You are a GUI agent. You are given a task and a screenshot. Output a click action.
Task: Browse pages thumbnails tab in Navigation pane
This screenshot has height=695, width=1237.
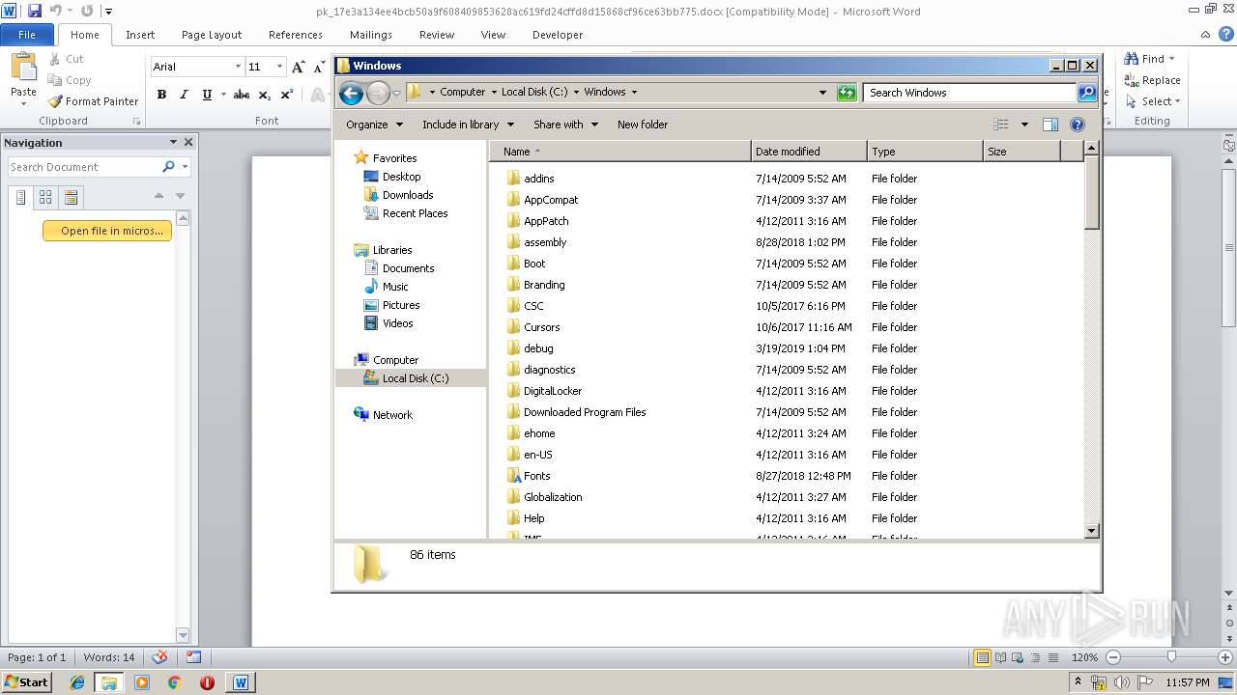click(45, 197)
